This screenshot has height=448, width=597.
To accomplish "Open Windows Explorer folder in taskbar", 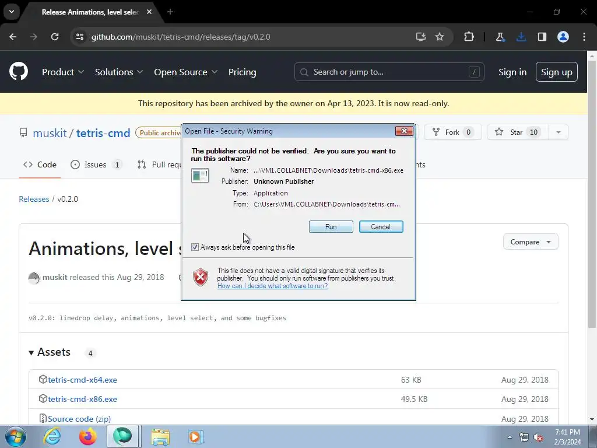I will point(160,436).
